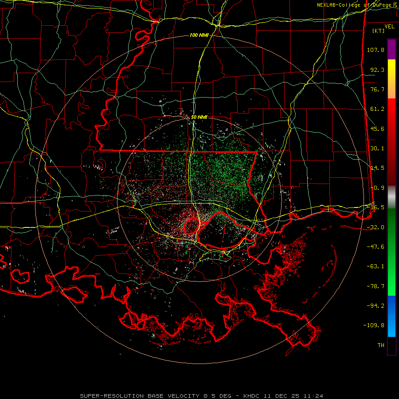Viewport: 399px width, 399px height.
Task: Click the -16.5 velocity scale value
Action: coord(376,207)
